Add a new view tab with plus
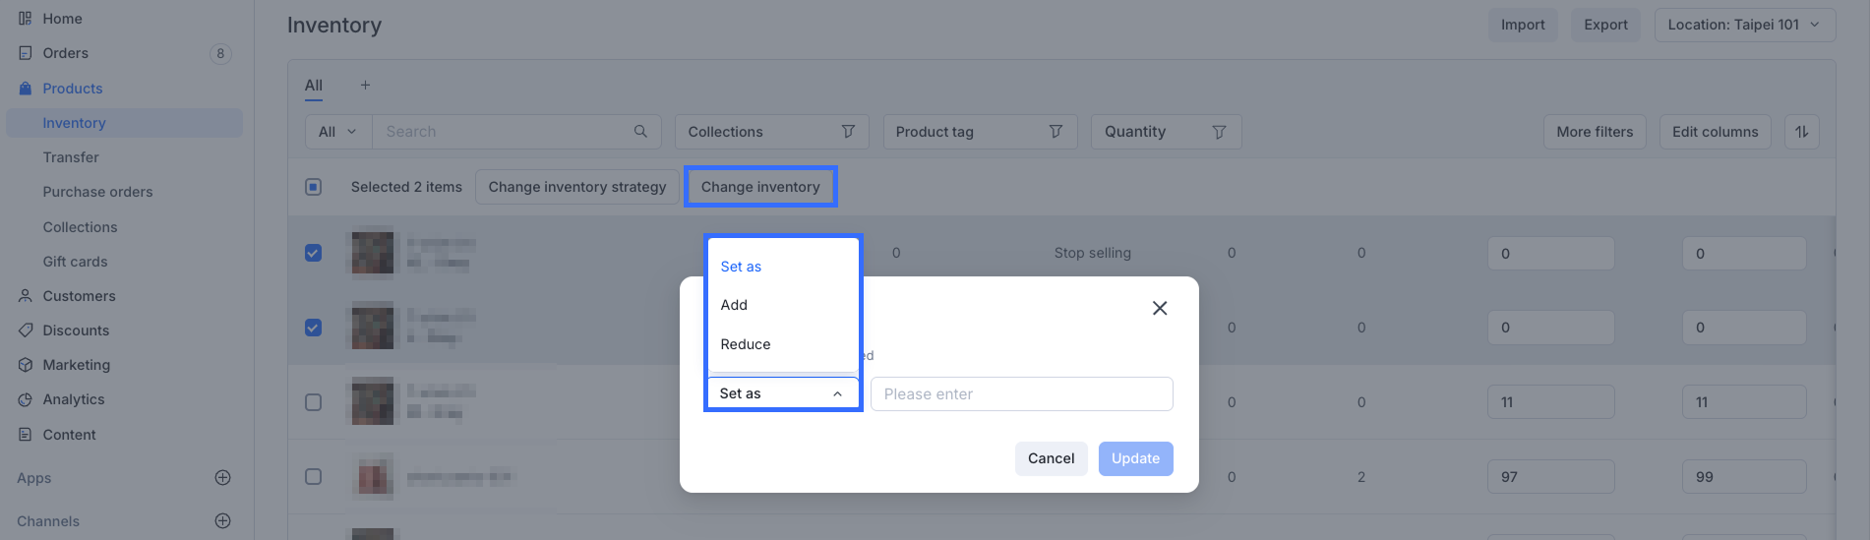Viewport: 1870px width, 540px height. pyautogui.click(x=365, y=86)
